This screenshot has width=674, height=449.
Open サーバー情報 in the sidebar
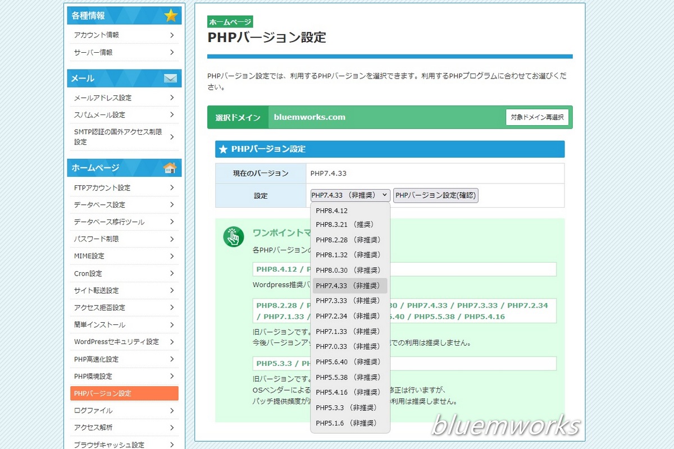click(93, 52)
